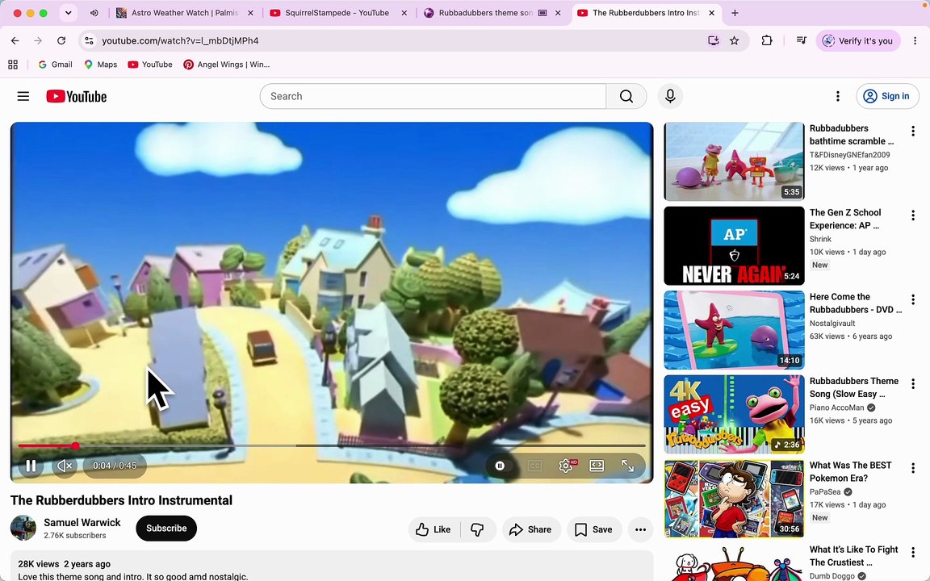Install app icon in address bar
The height and width of the screenshot is (581, 930).
(x=713, y=40)
